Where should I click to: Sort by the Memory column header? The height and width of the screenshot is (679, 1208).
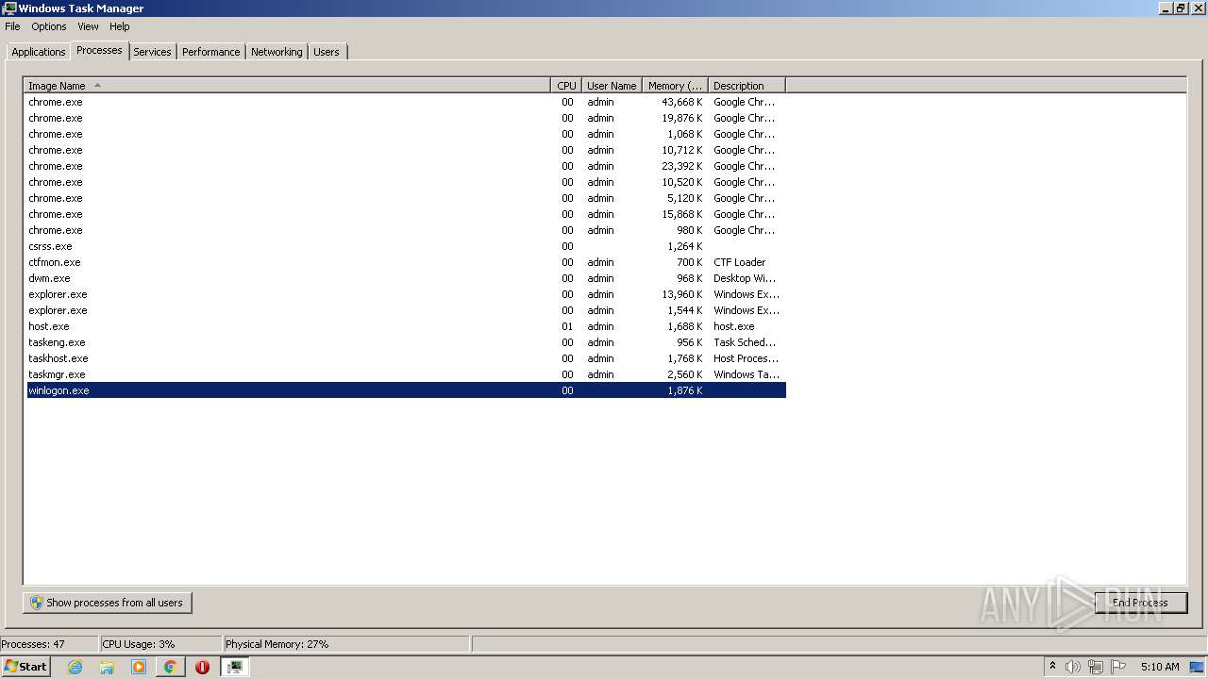click(x=675, y=86)
